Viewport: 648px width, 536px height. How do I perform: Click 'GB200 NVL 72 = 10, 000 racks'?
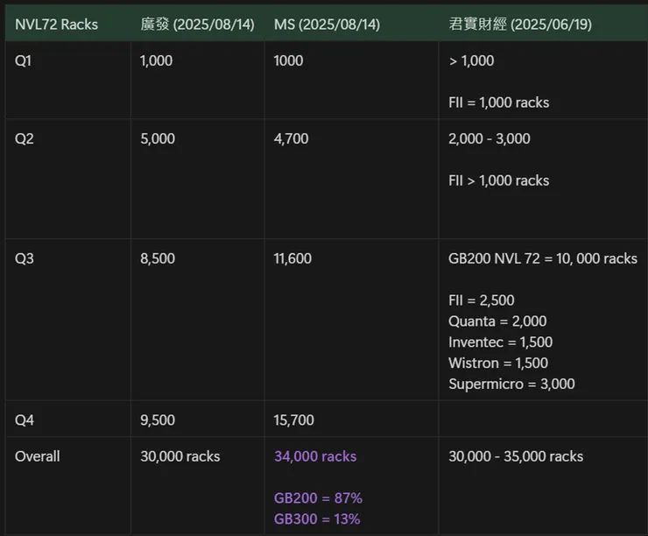[x=543, y=258]
